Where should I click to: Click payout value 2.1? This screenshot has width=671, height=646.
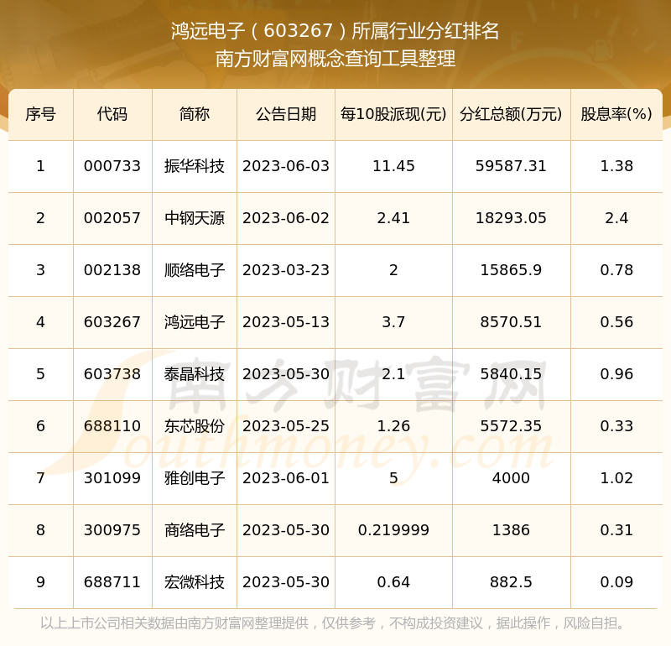tap(393, 374)
